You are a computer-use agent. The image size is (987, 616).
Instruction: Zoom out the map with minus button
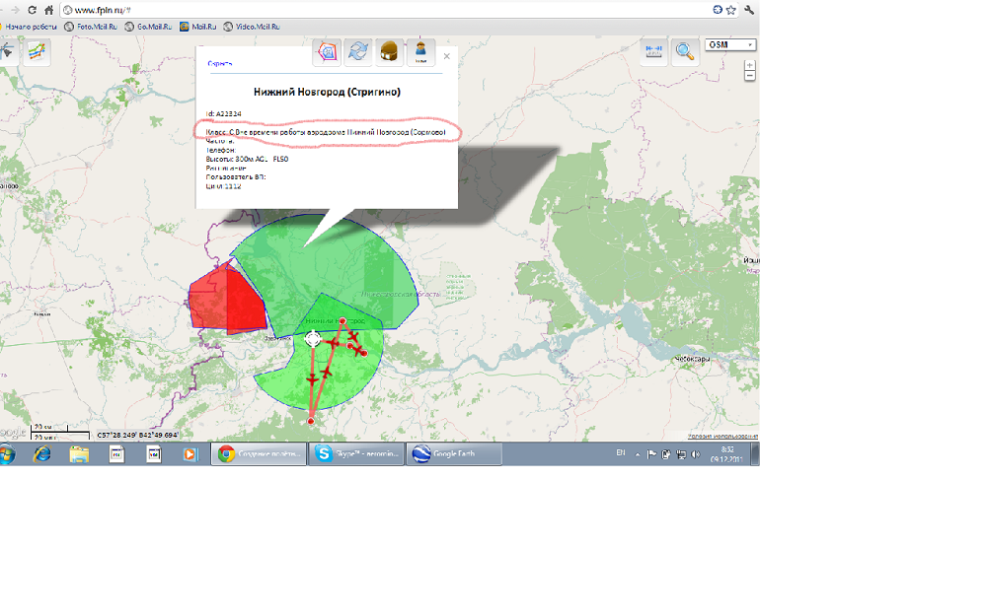tap(750, 76)
